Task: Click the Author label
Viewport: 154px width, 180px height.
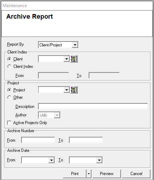Action: click(21, 115)
